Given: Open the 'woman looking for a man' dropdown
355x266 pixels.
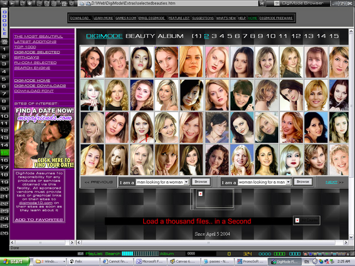Looking at the screenshot, I should tap(289, 182).
